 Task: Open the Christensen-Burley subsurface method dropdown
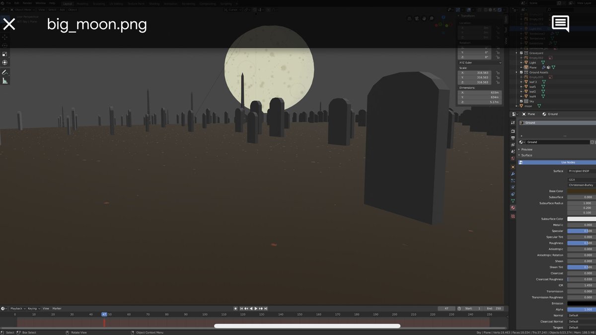[582, 185]
